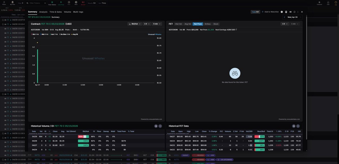Open the 1 min interval dropdown
339x164 pixels.
point(295,24)
